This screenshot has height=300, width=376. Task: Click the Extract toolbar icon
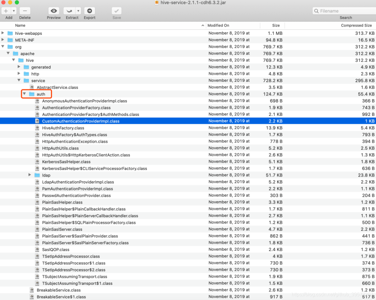pos(69,11)
